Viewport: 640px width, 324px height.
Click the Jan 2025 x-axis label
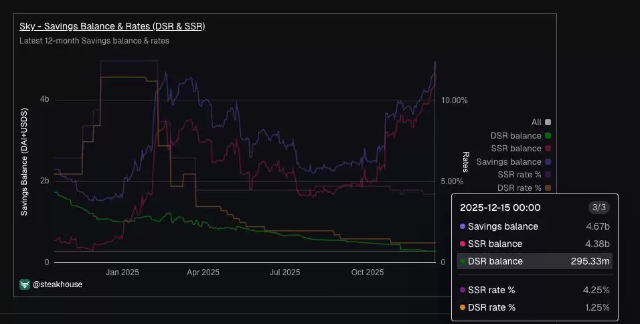123,272
